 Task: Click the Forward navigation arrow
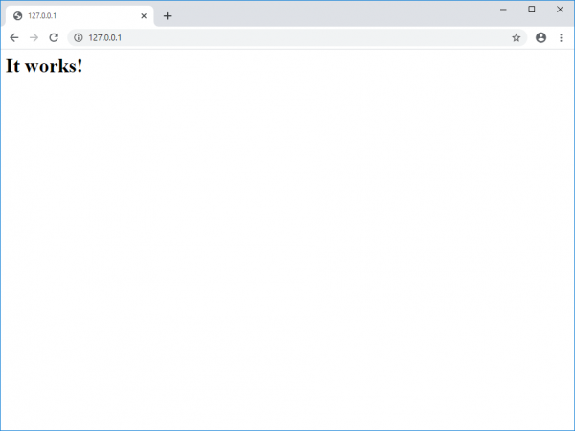34,37
